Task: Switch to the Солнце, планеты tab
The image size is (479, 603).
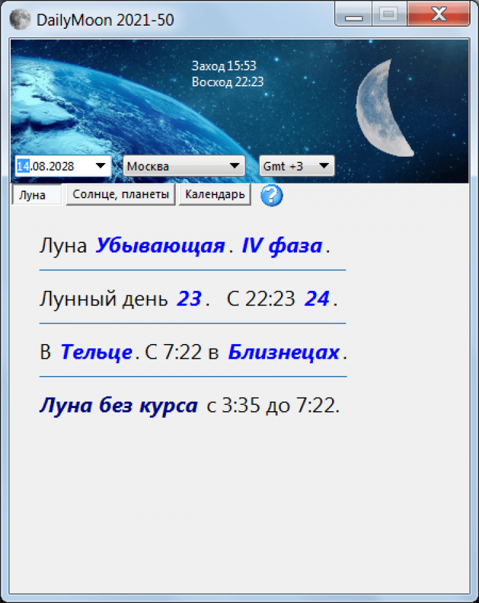Action: click(121, 194)
